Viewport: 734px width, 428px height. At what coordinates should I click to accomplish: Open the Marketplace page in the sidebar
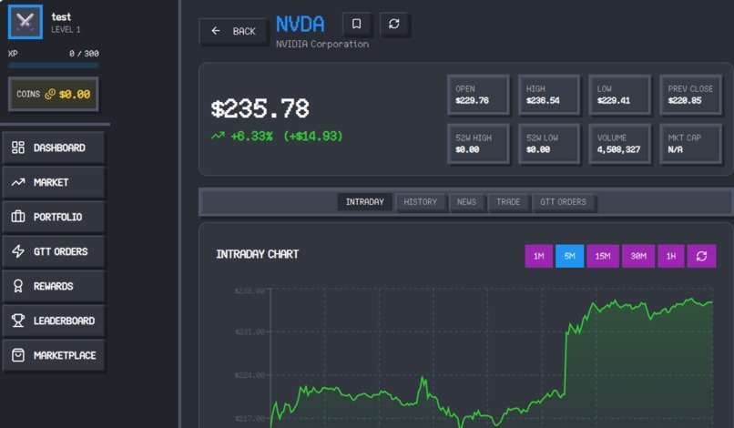tap(54, 355)
